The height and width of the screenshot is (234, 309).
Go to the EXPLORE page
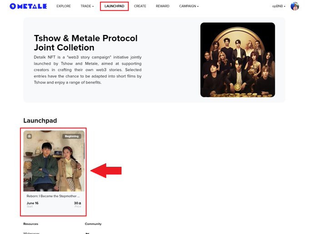(x=64, y=6)
